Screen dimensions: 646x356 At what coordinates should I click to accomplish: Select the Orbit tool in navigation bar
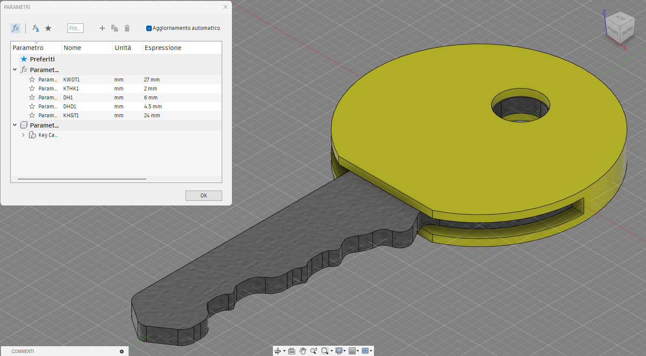[x=278, y=350]
